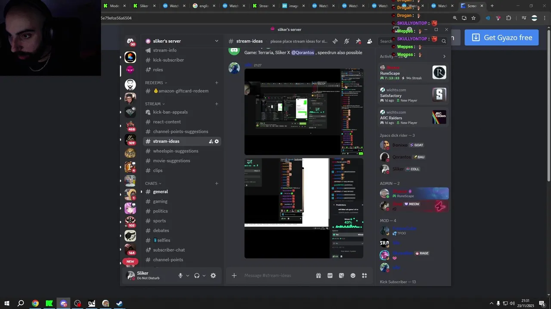This screenshot has width=551, height=309.
Task: Deafen with headphones icon in user panel
Action: click(197, 276)
